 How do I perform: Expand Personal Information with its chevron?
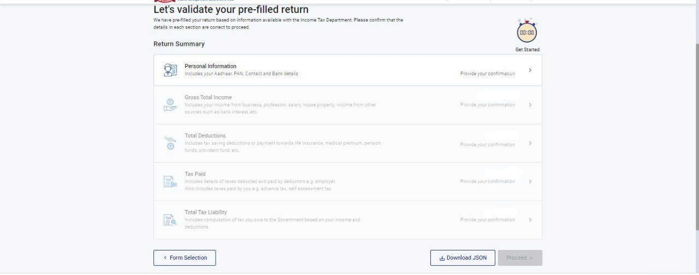point(530,70)
